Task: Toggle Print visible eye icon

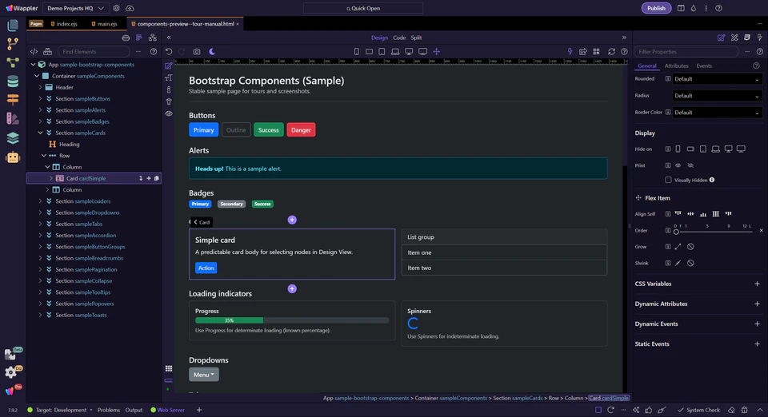Action: point(678,165)
